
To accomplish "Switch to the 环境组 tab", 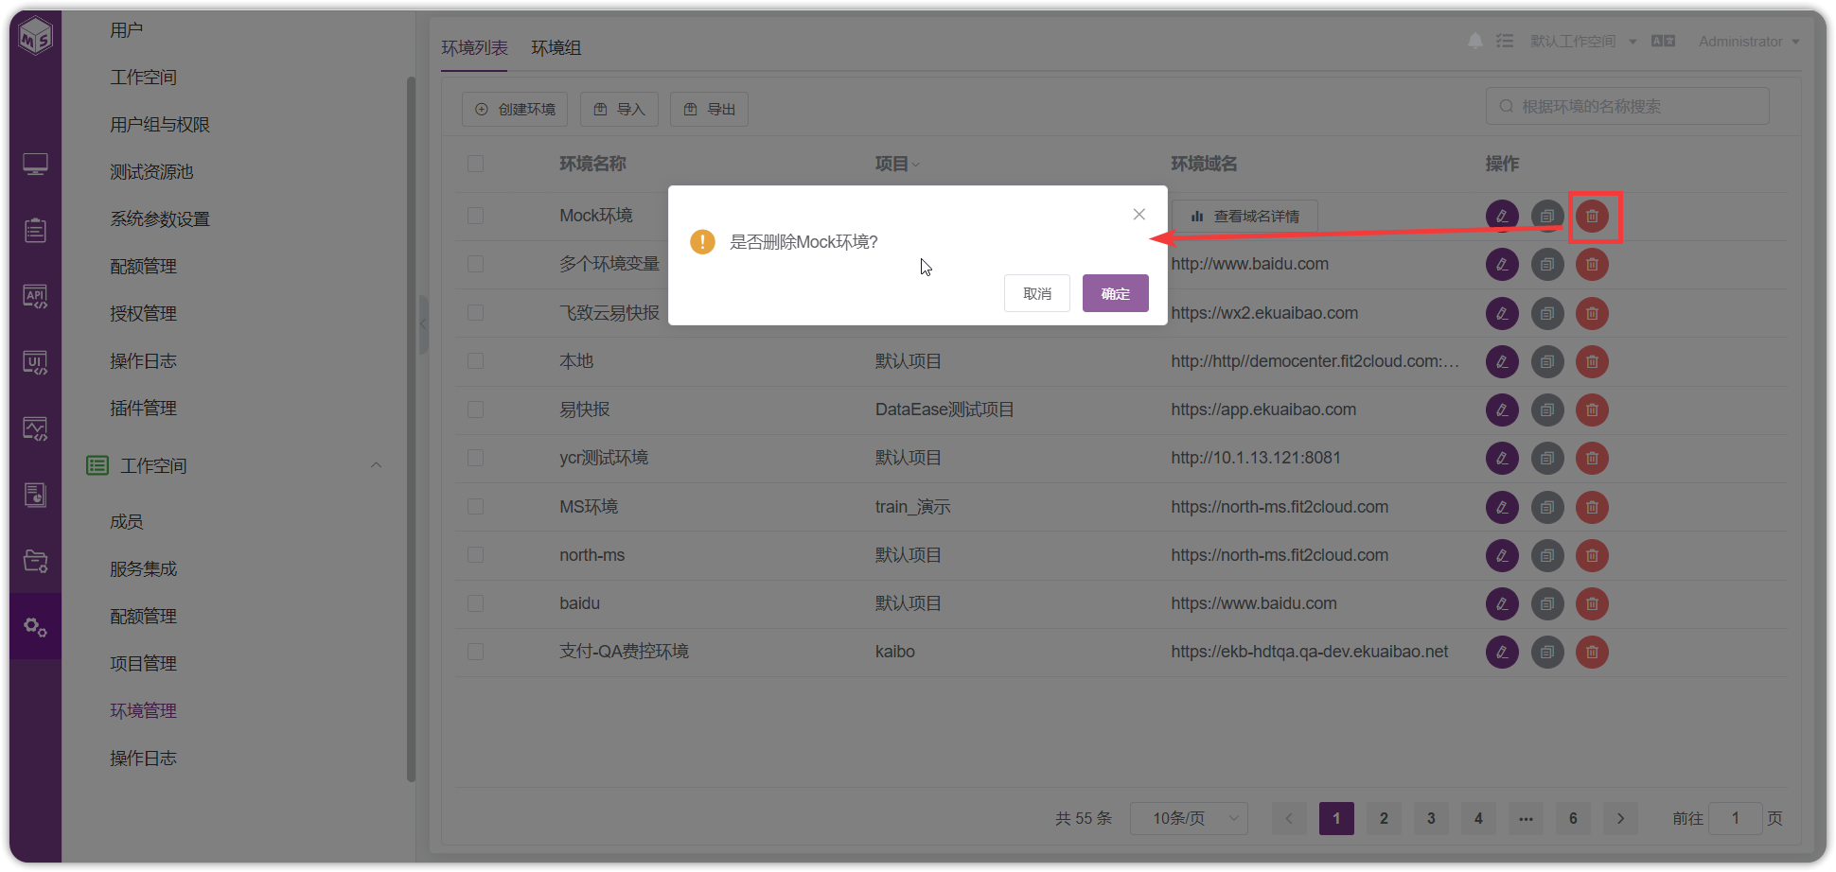I will (556, 48).
